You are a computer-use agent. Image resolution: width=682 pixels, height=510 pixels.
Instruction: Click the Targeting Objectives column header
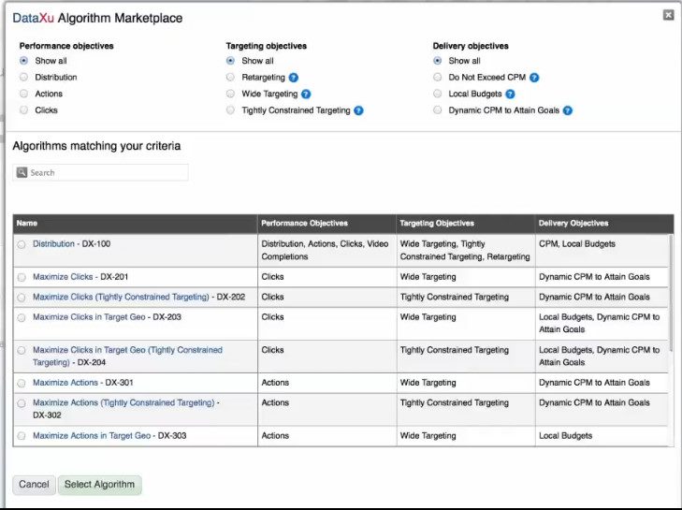coord(465,224)
